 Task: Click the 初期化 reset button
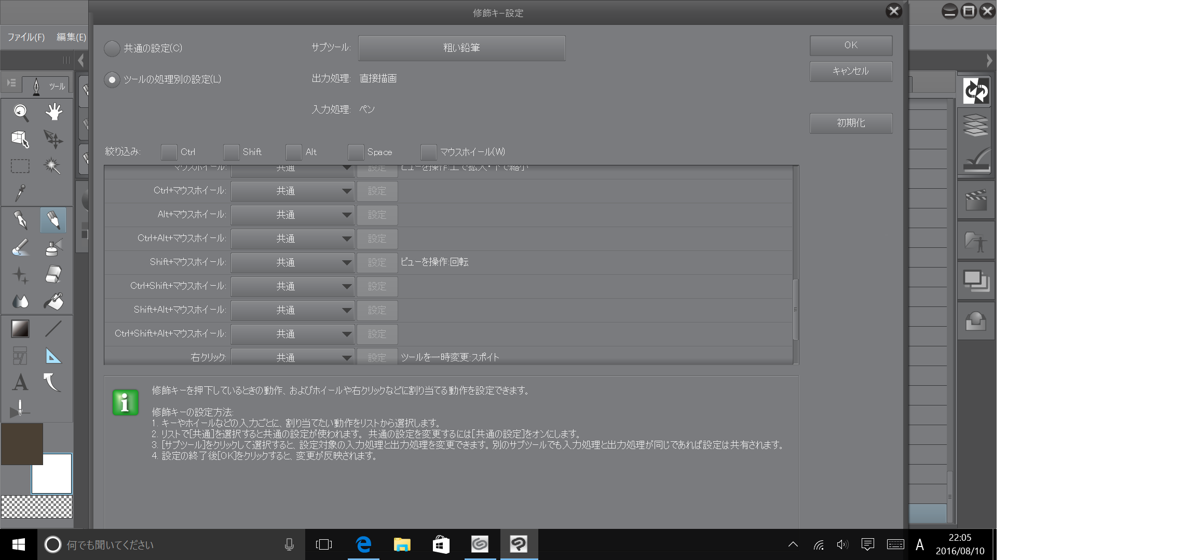pyautogui.click(x=851, y=123)
